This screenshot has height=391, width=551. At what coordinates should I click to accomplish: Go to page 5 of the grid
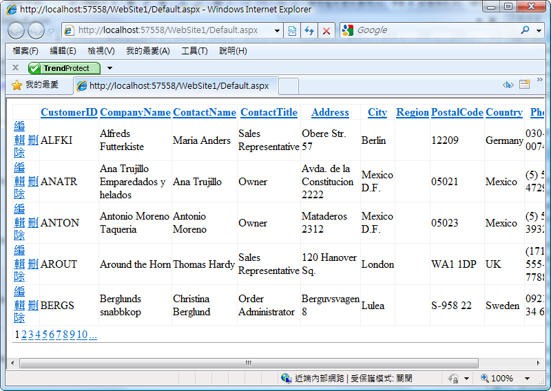45,335
